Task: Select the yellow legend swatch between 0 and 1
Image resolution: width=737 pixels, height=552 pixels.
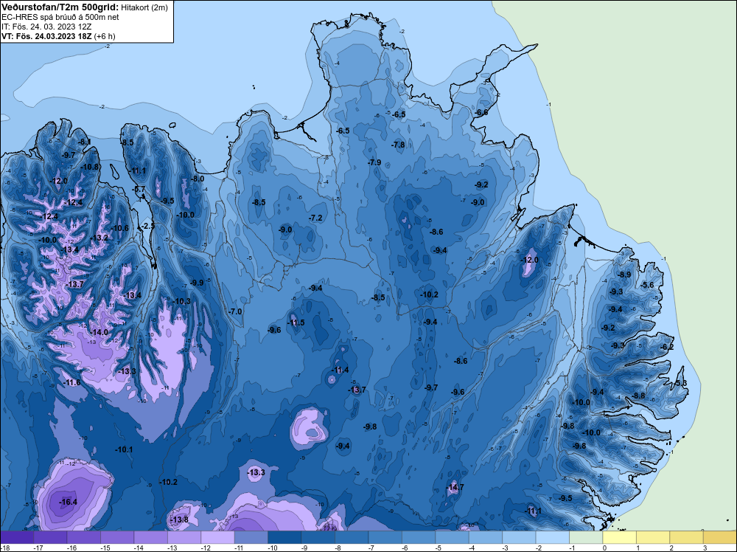Action: (620, 537)
